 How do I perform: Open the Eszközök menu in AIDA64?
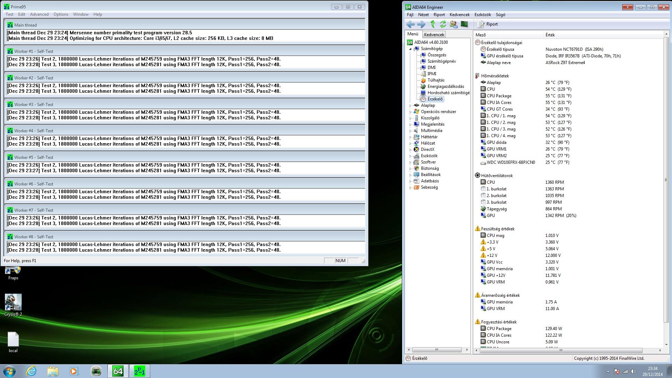click(482, 15)
